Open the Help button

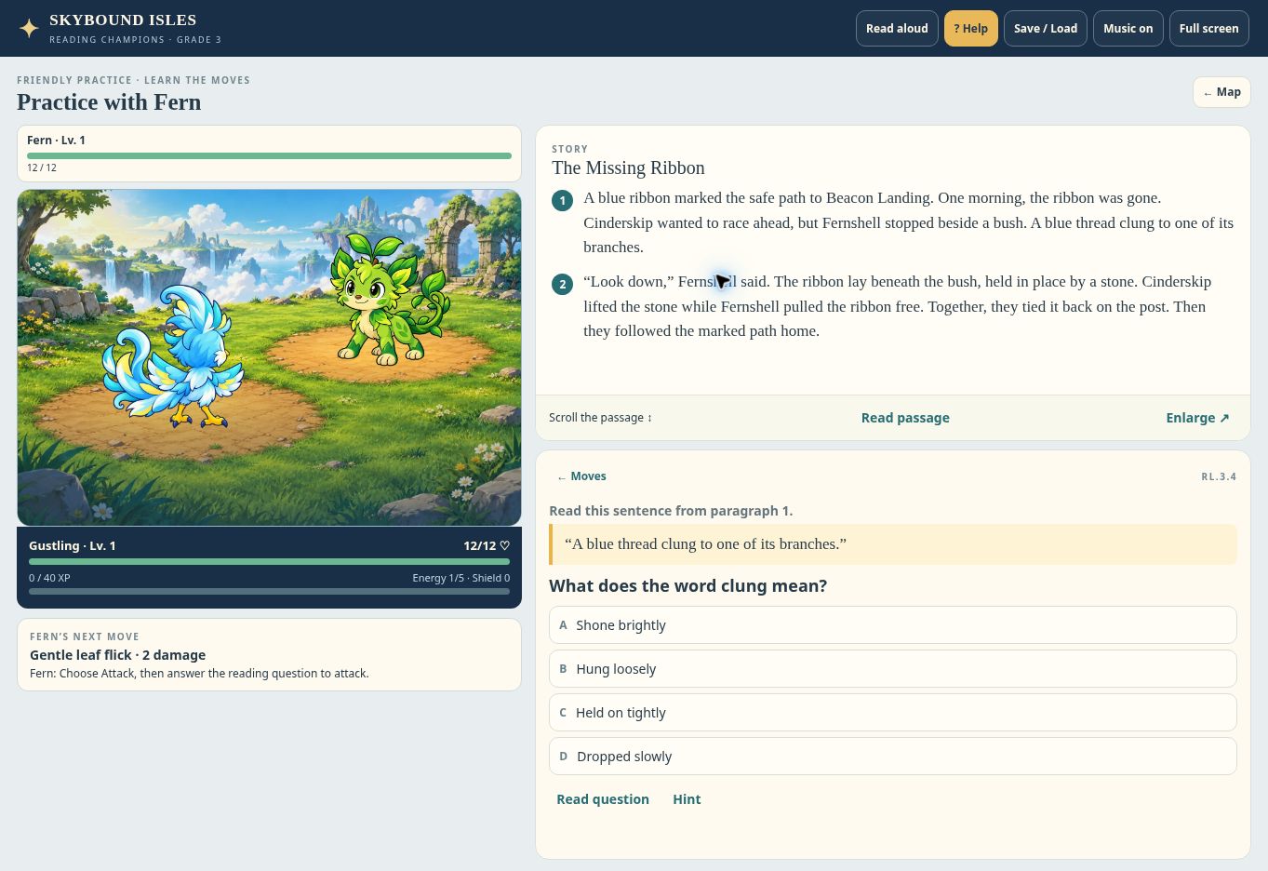(970, 28)
